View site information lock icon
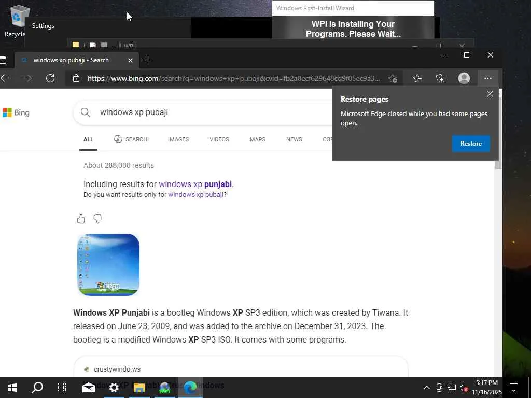531x398 pixels. pyautogui.click(x=76, y=78)
